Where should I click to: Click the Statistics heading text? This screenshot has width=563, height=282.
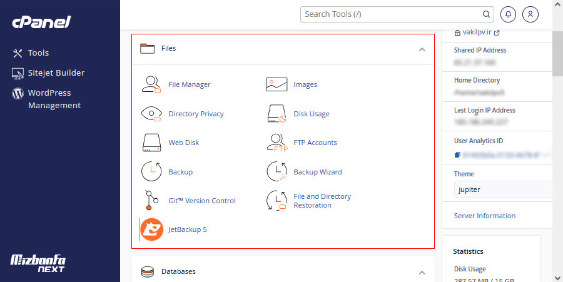pyautogui.click(x=468, y=251)
